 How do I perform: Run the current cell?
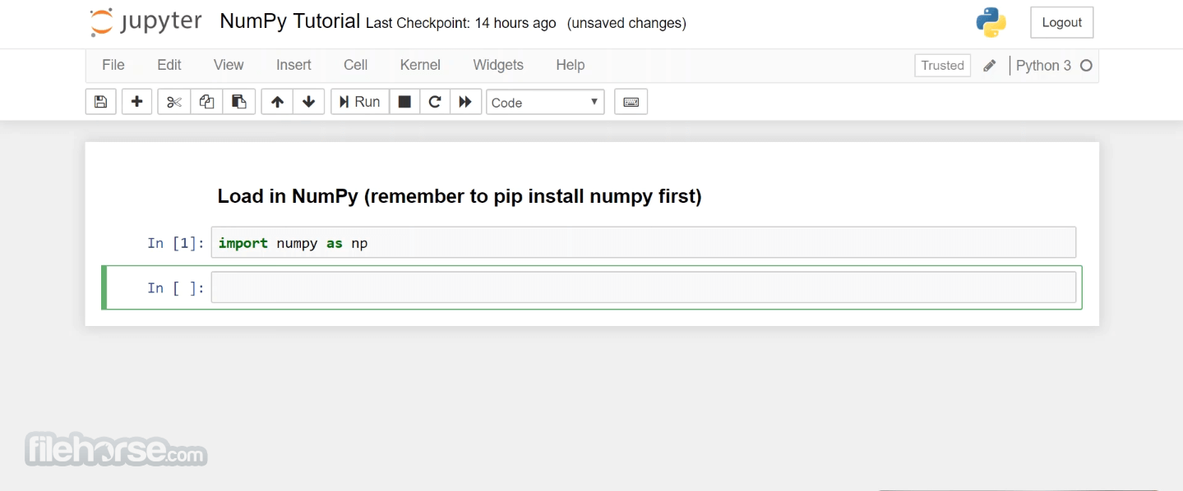click(x=360, y=102)
